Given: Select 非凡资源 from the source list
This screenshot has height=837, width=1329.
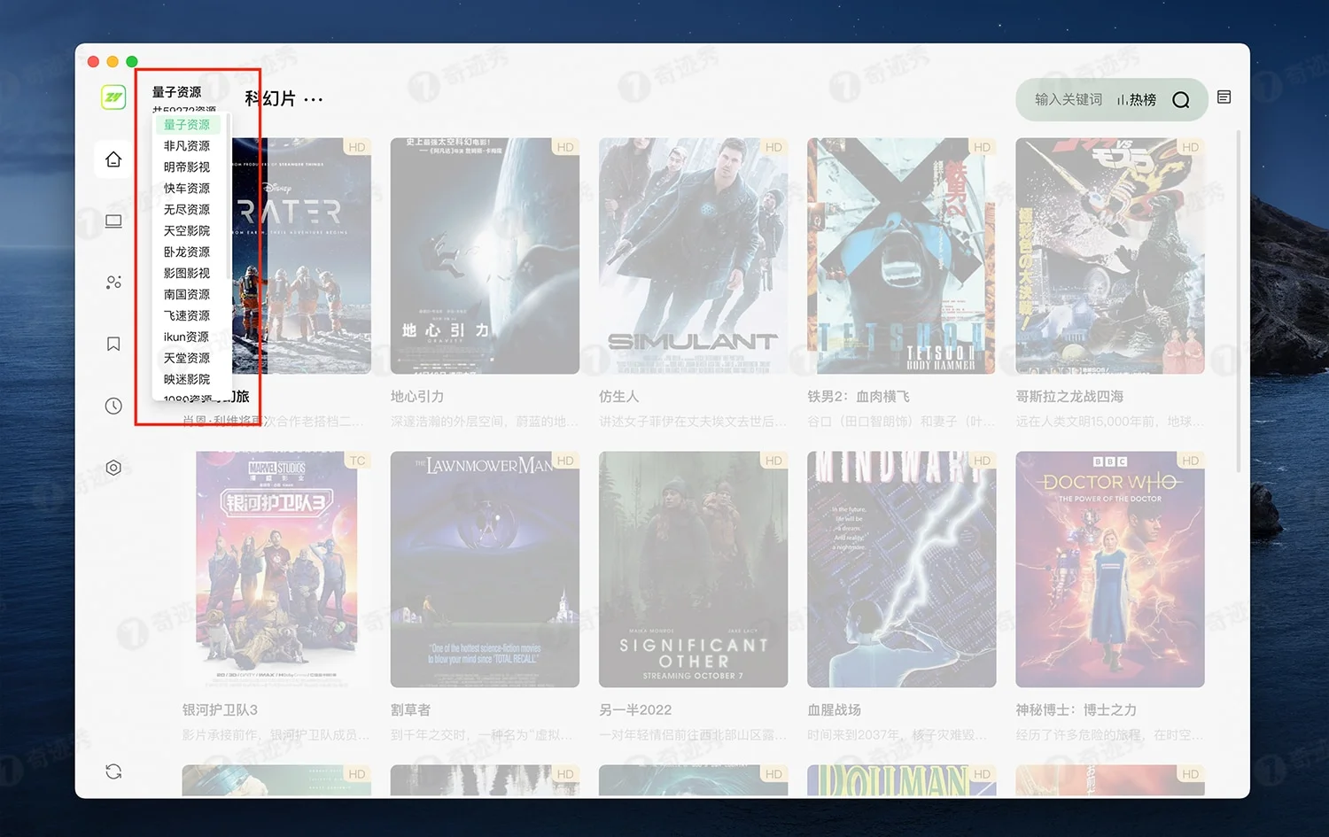Looking at the screenshot, I should click(187, 146).
